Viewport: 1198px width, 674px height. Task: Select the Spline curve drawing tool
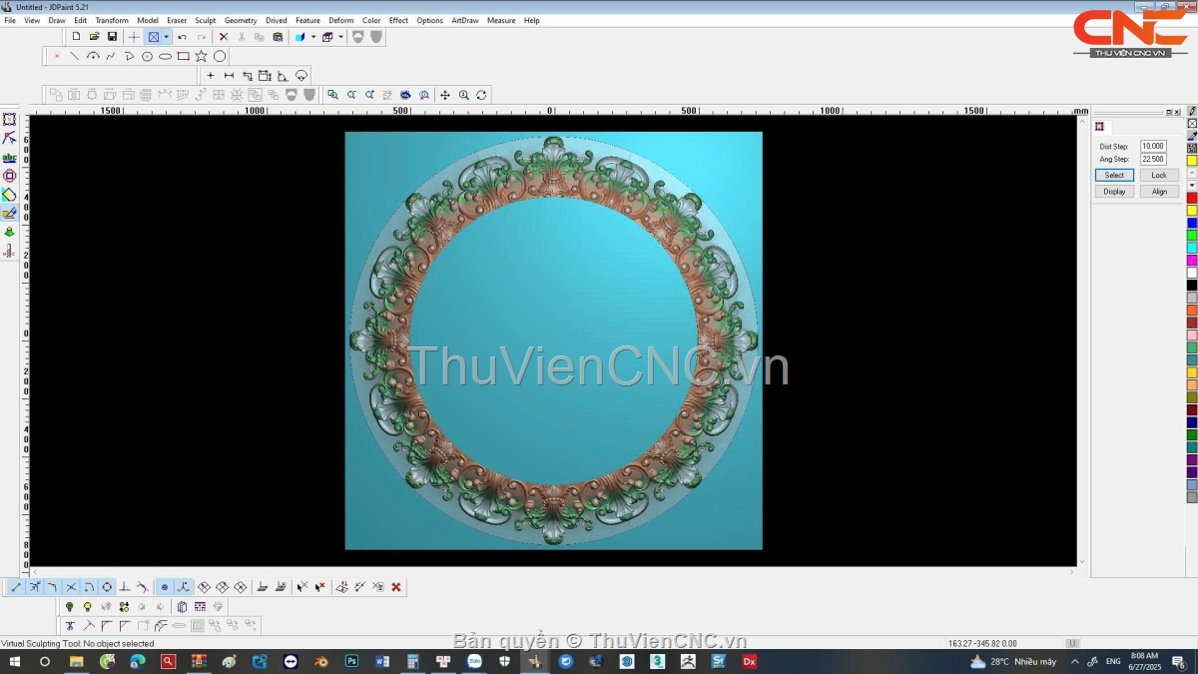[111, 57]
